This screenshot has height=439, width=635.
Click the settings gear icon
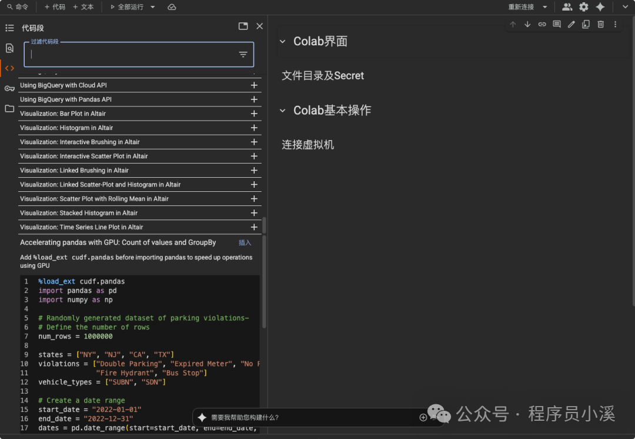pos(584,7)
